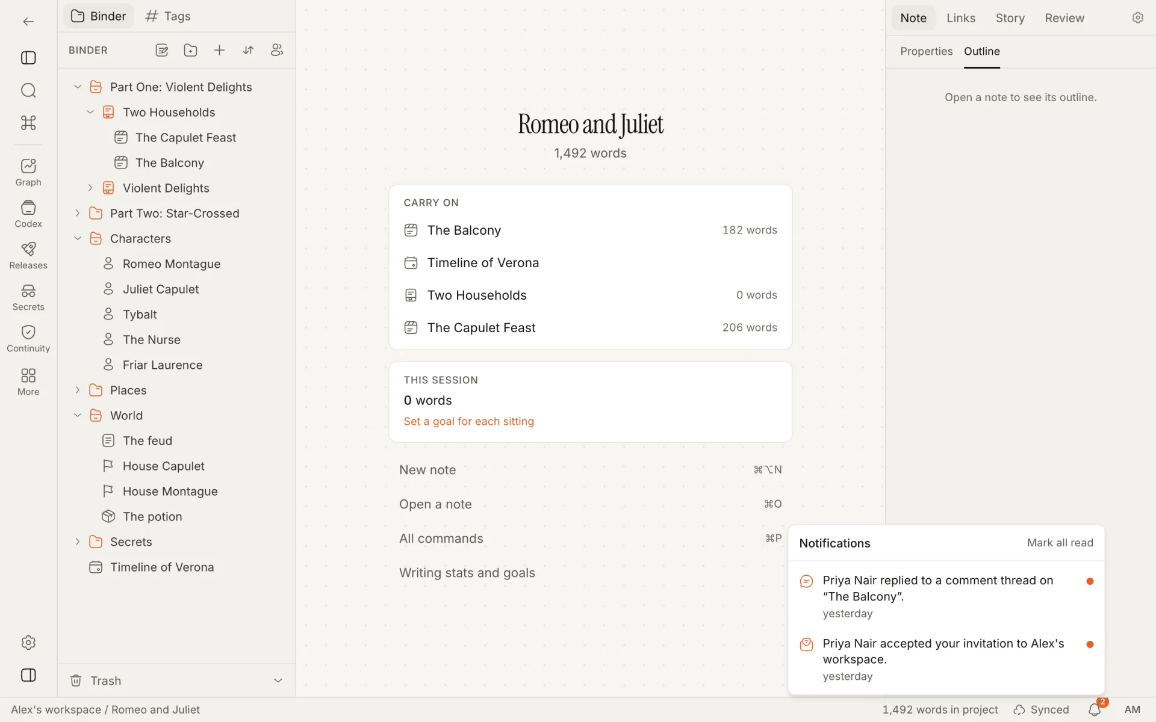Open collaborators icon in binder toolbar
The image size is (1156, 722).
[277, 51]
